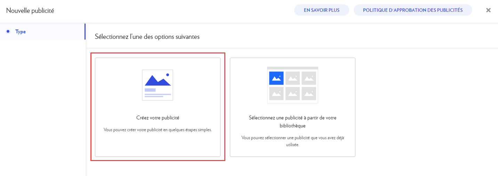Click the EN SAVOIR PLUS button
Screen dimensions: 498x176
point(321,10)
